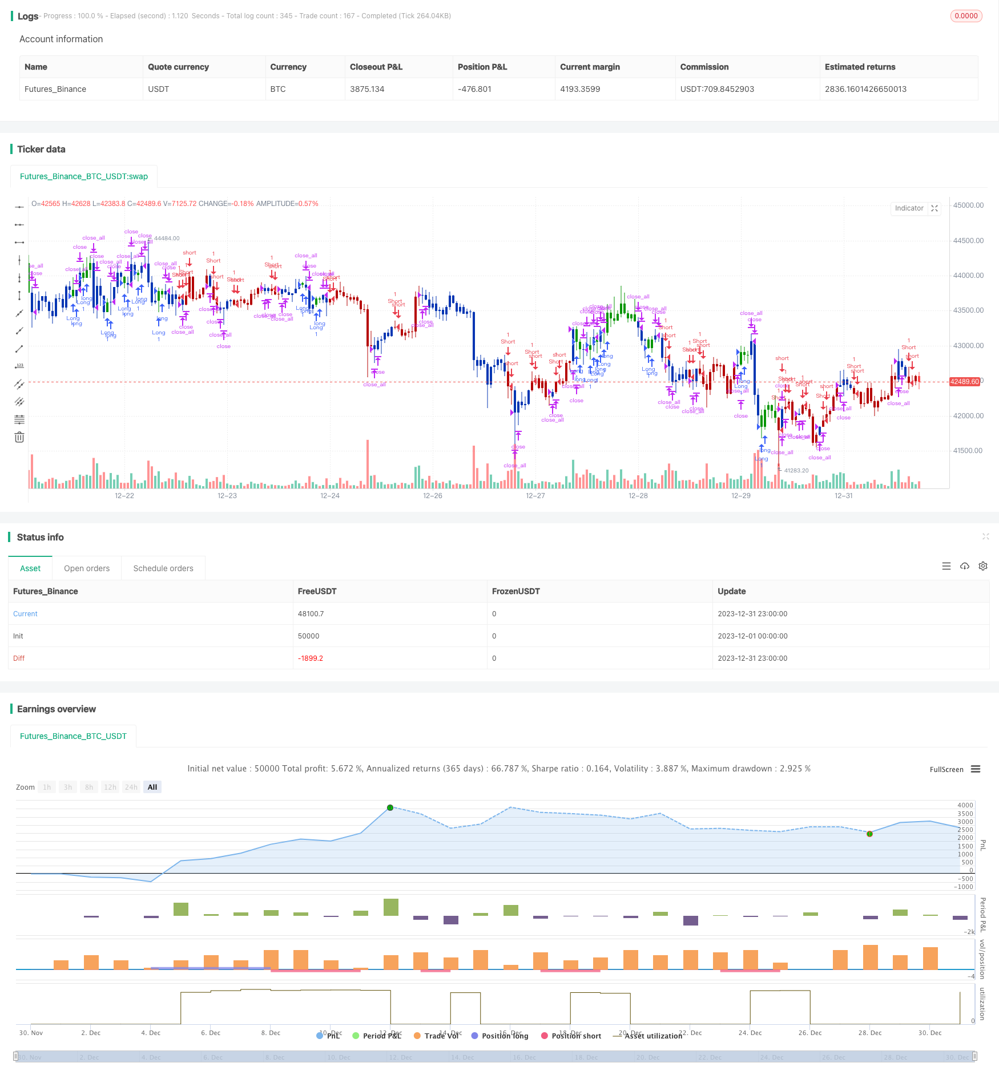Click the Current margin value 4193.3599
Viewport: 999px width, 1079px height.
click(x=580, y=89)
